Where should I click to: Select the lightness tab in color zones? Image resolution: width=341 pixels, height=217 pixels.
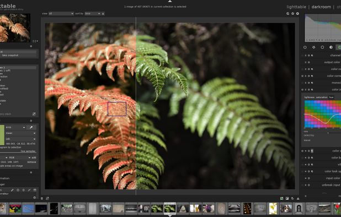click(309, 97)
